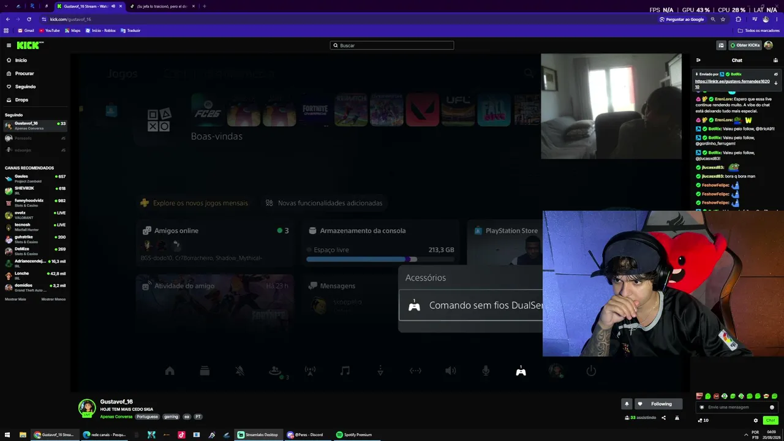Open a new browser tab
This screenshot has height=441, width=784.
pyautogui.click(x=205, y=6)
